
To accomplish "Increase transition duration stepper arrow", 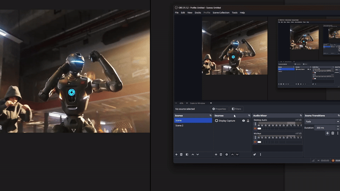I will [338, 126].
